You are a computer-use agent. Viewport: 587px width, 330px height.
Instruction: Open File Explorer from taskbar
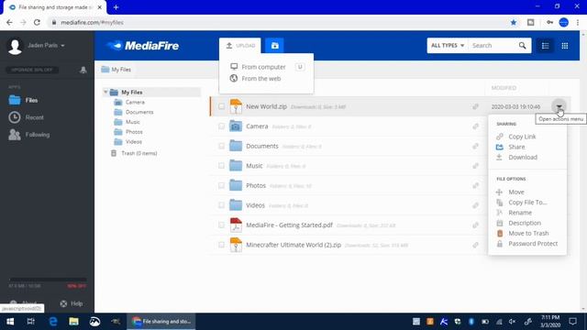(73, 322)
